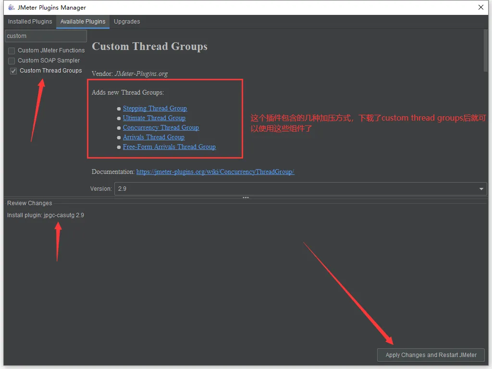The width and height of the screenshot is (492, 369).
Task: Click Apply Changes and Restart JMeter
Action: [431, 355]
